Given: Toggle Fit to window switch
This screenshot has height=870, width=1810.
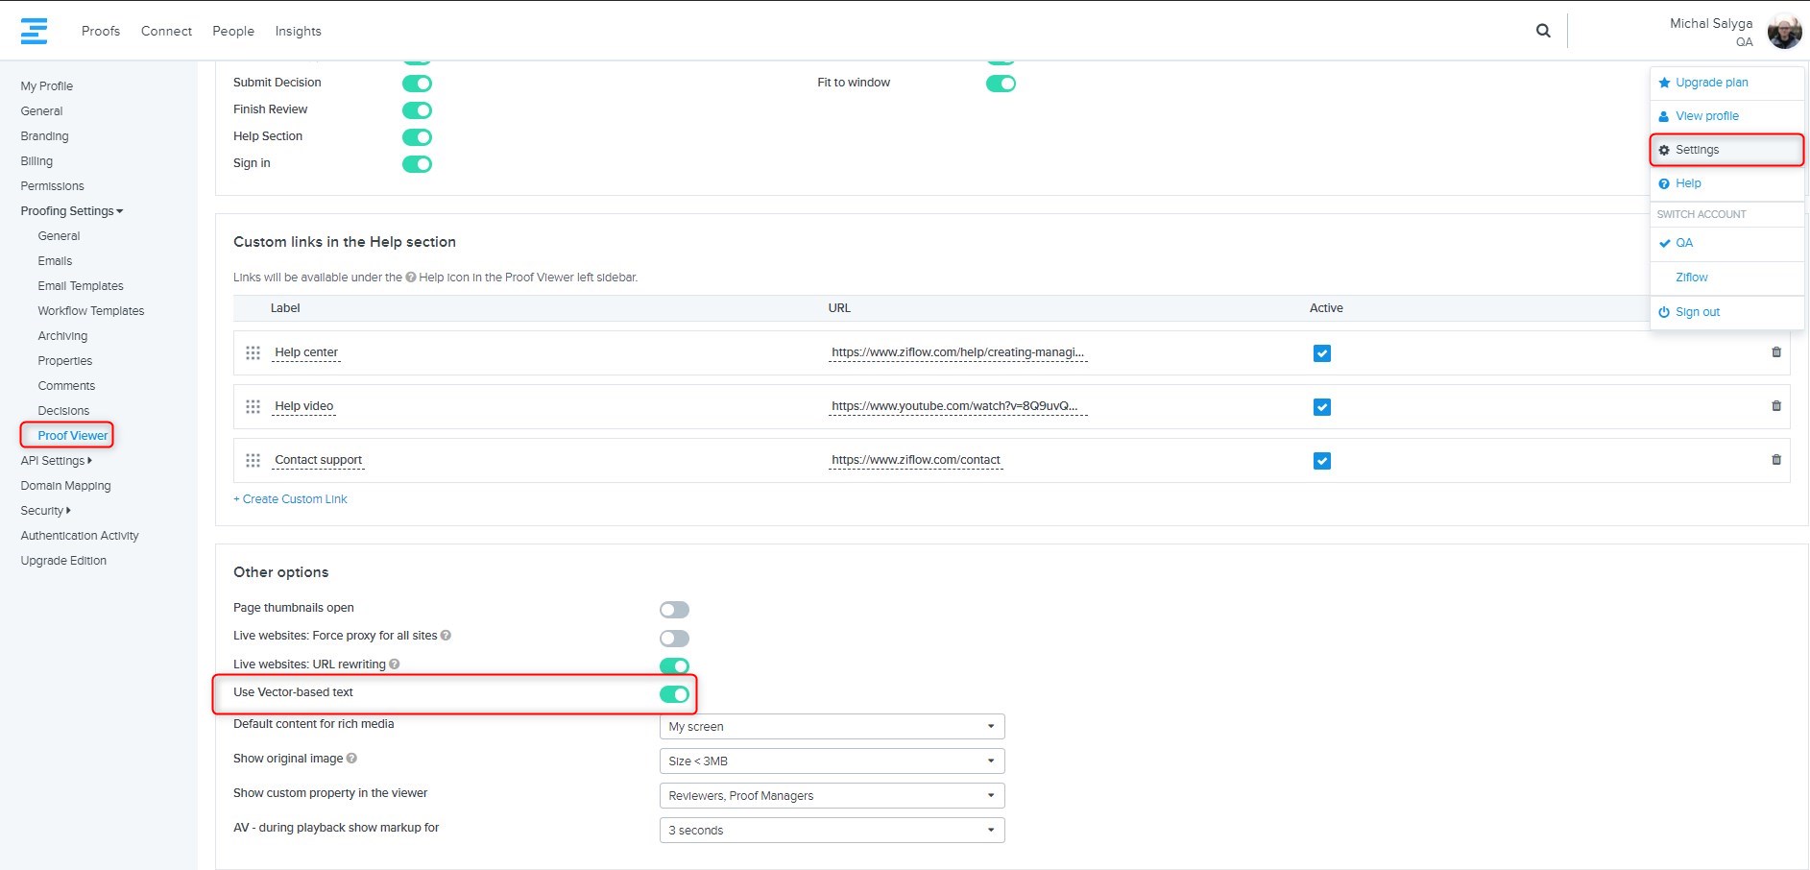Looking at the screenshot, I should coord(1001,84).
